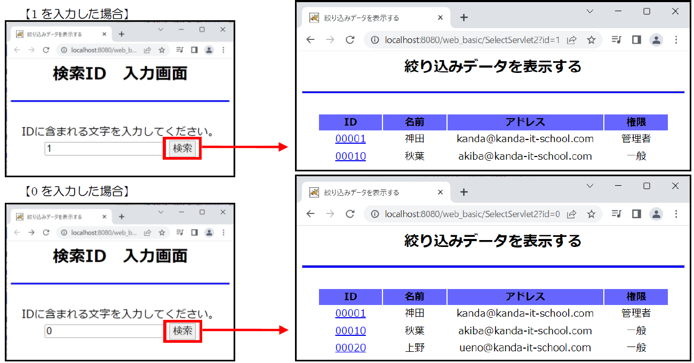Open the profile avatar in the SelectServlet2?id=1 window
The image size is (694, 363).
pos(656,40)
